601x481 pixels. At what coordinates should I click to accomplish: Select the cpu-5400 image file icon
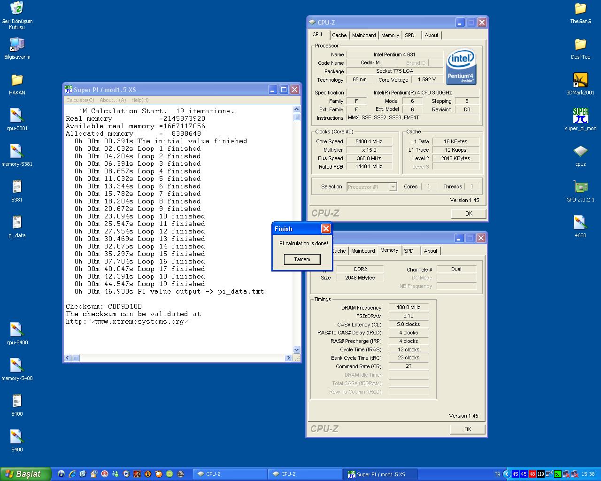[x=17, y=330]
